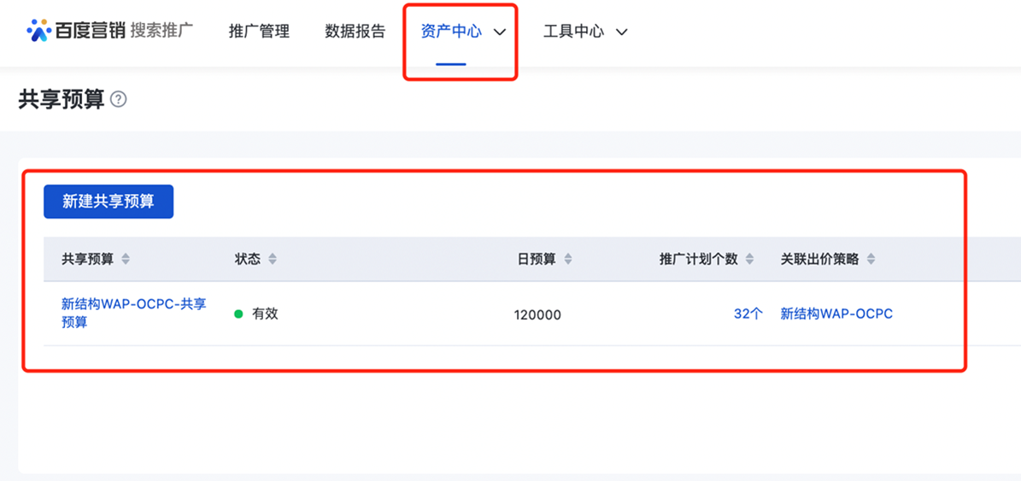
Task: Open the 32个 campaign count link
Action: (x=748, y=314)
